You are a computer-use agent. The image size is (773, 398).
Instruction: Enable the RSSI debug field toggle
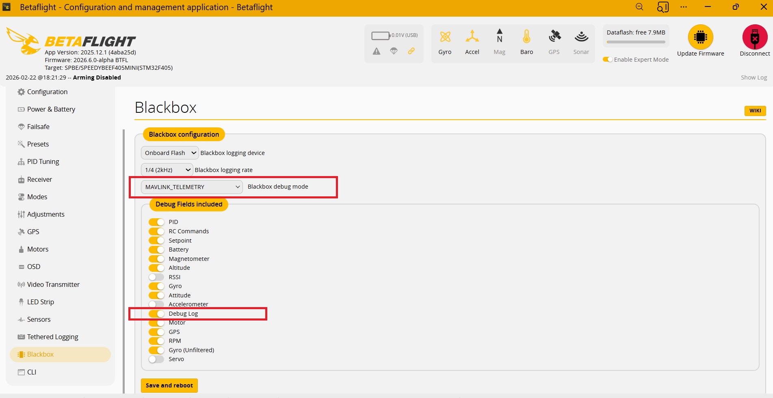[156, 277]
